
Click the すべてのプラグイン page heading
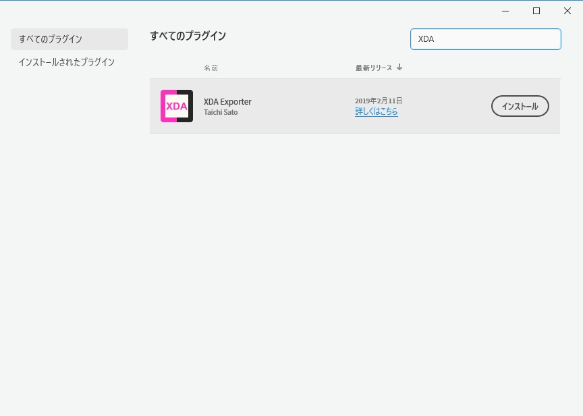[x=188, y=36]
